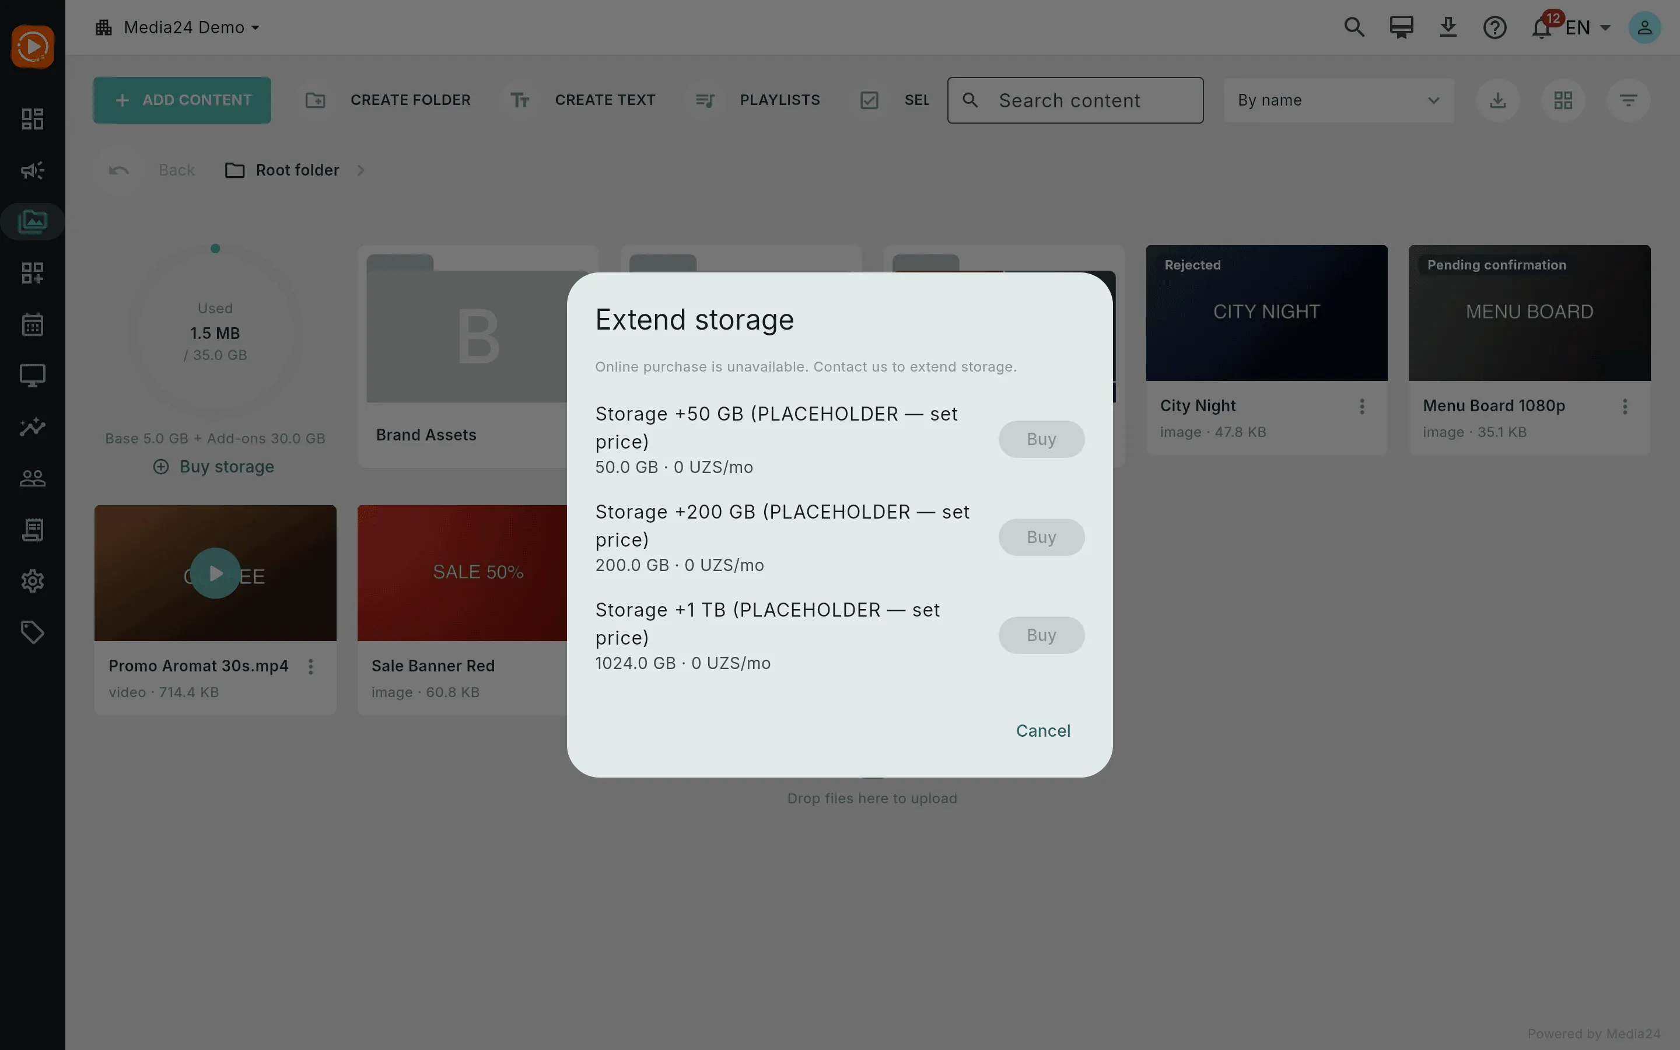Viewport: 1680px width, 1050px height.
Task: Click Buy for Storage +1 TB
Action: pyautogui.click(x=1041, y=635)
